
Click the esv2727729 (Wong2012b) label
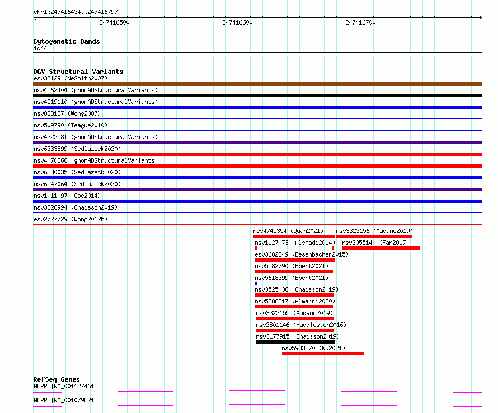71,219
